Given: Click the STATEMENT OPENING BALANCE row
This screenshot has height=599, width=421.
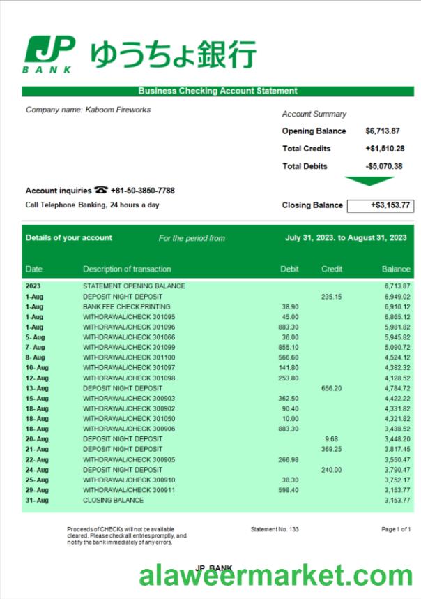Looking at the screenshot, I should click(x=134, y=286).
